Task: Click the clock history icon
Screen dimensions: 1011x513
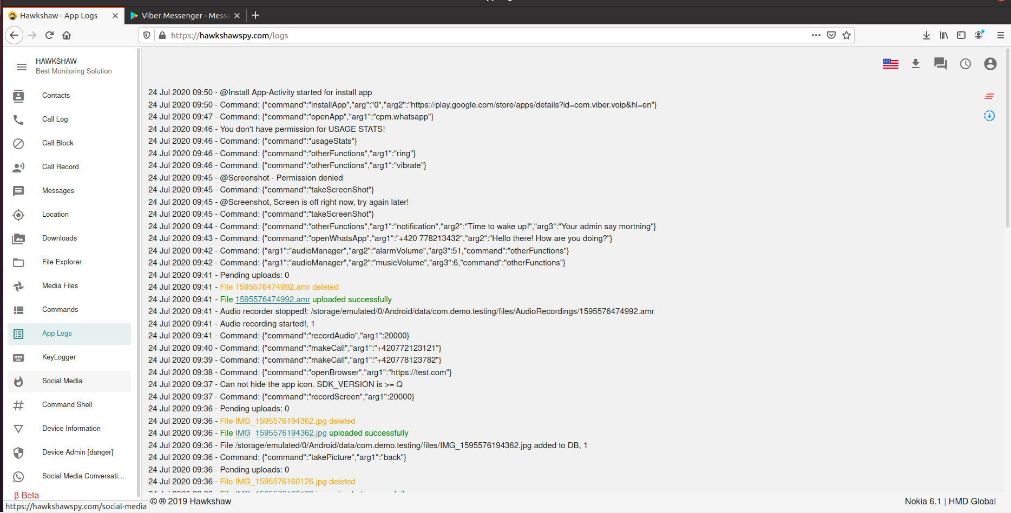Action: click(x=966, y=64)
